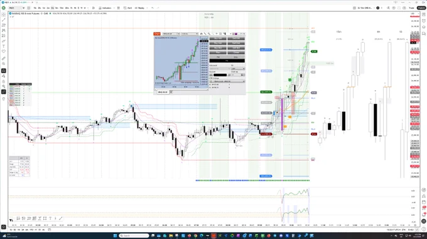Expand the Indicators favorites dropdown arrow
This screenshot has height=239, width=427.
click(x=114, y=8)
